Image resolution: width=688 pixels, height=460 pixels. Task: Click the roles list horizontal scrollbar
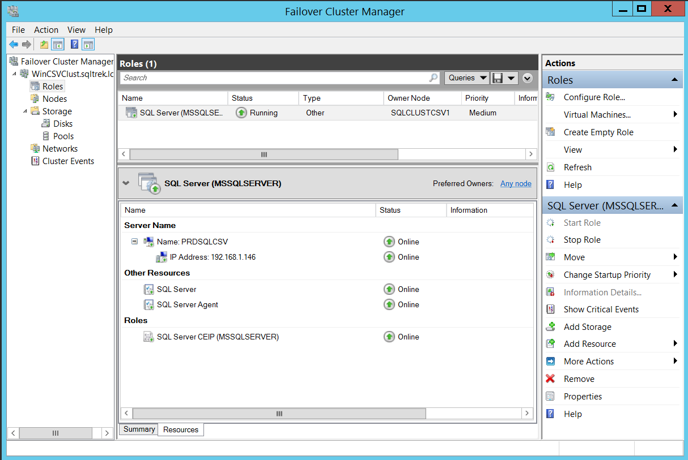(264, 154)
